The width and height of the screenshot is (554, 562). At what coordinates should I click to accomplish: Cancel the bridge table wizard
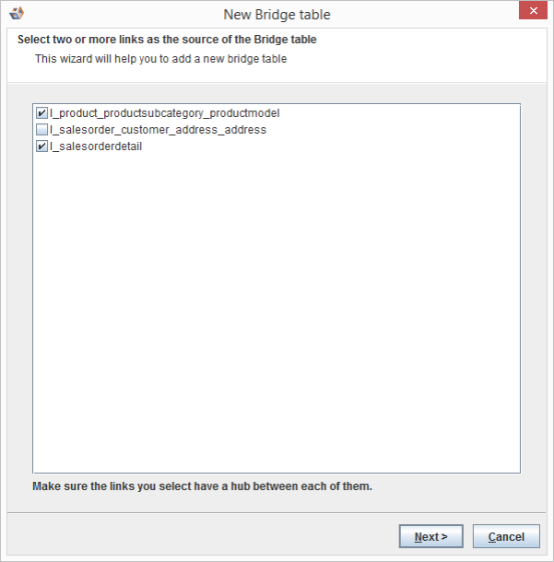pyautogui.click(x=506, y=536)
